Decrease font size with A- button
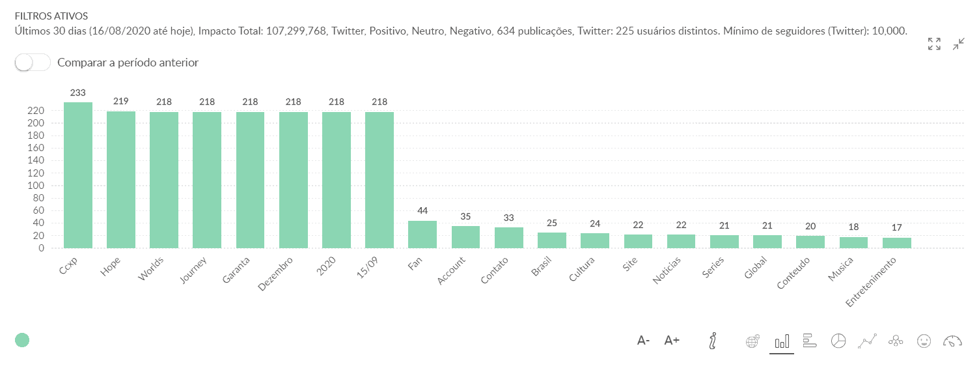Screen dimensions: 979x370 643,340
